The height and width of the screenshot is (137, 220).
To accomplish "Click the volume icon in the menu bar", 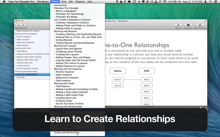I will point(180,2).
